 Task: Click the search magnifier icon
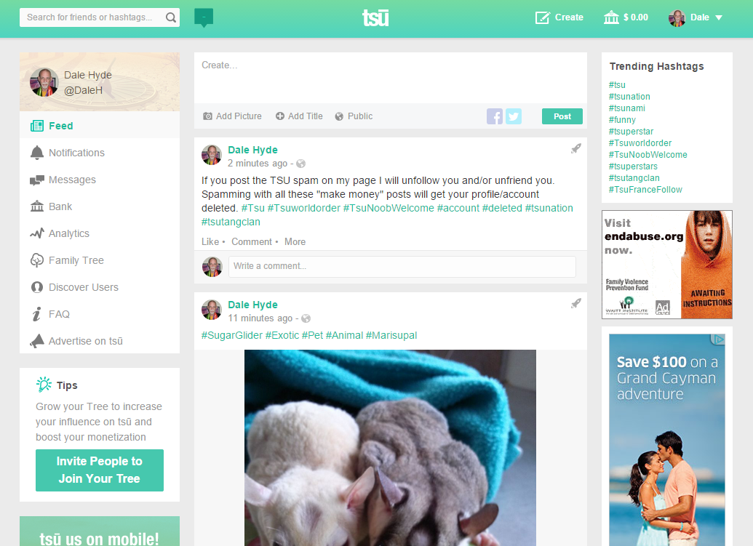(170, 17)
